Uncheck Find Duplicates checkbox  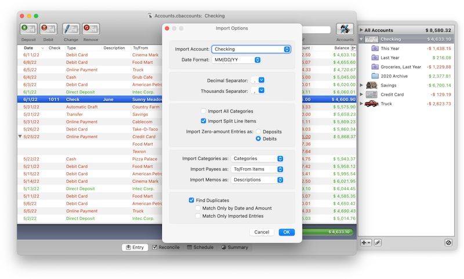coord(191,200)
